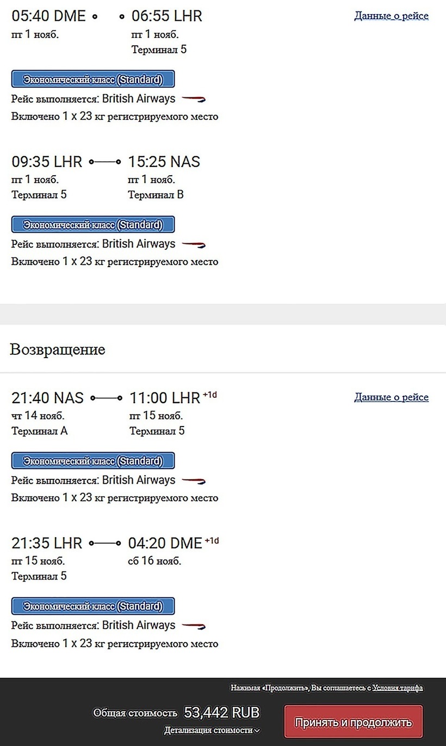Select Economy Standard badge for 09:35 LHR flight
This screenshot has width=446, height=746.
coord(93,224)
